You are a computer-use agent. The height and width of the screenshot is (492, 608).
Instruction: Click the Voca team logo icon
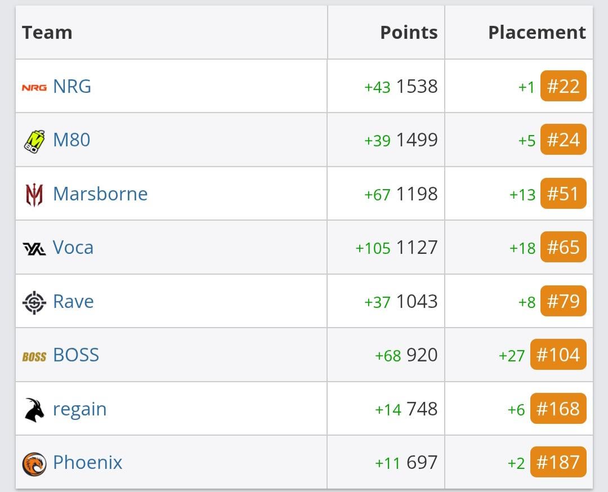[34, 248]
